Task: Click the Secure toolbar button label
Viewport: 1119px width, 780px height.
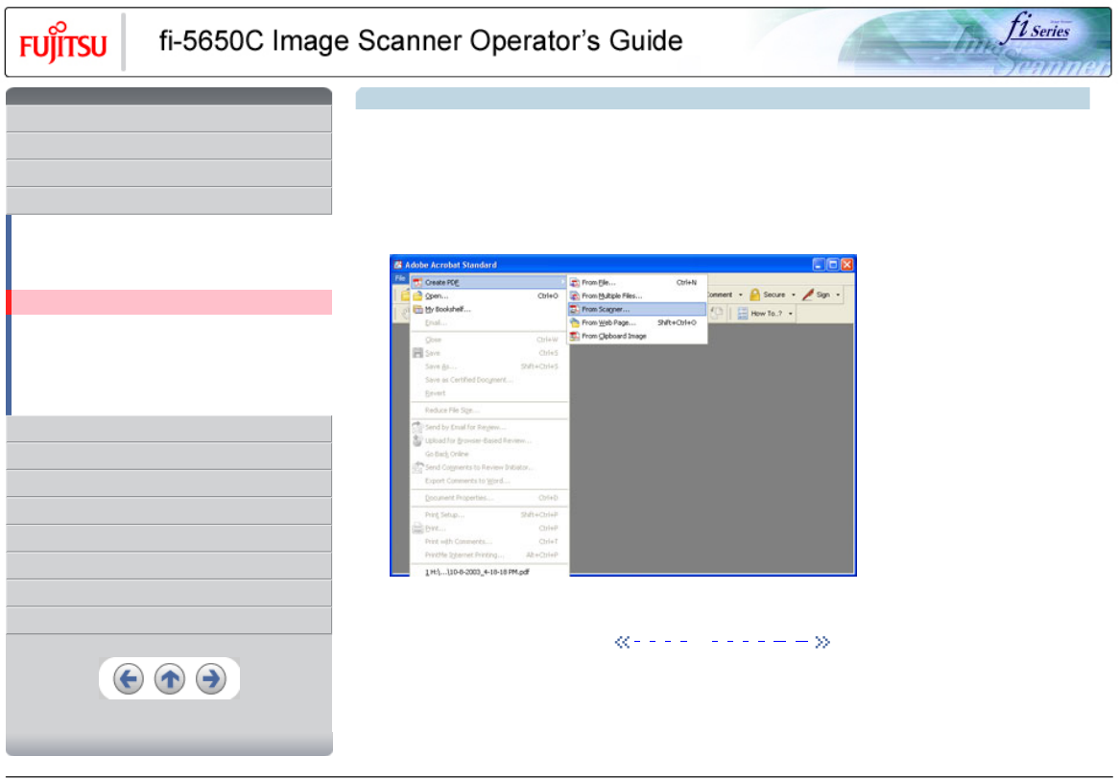Action: [x=774, y=295]
